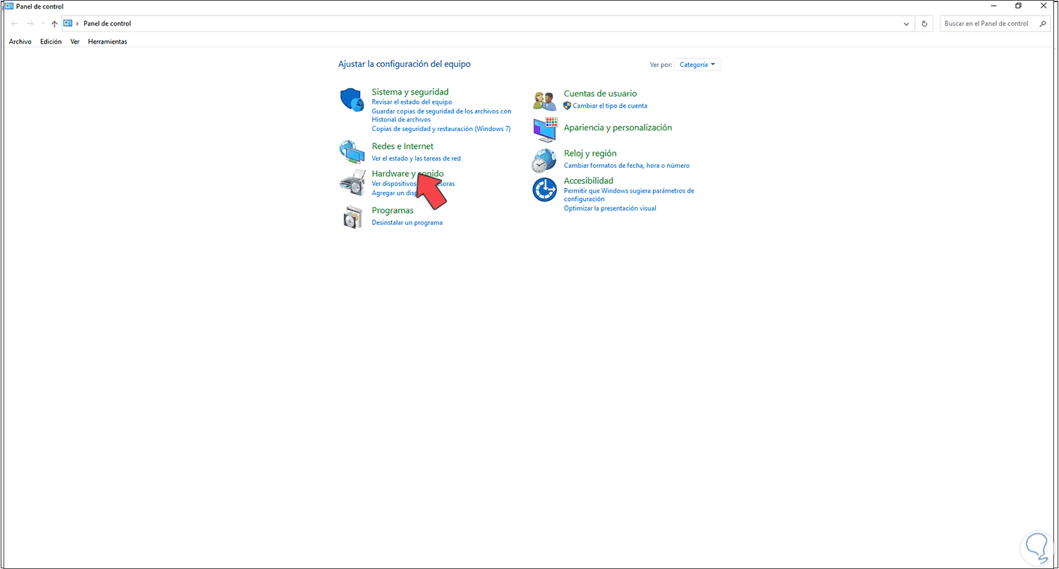Click Ver el estado y las tareas de red

tap(416, 159)
